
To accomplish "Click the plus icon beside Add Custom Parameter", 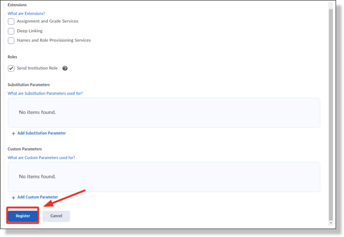I will pos(13,197).
